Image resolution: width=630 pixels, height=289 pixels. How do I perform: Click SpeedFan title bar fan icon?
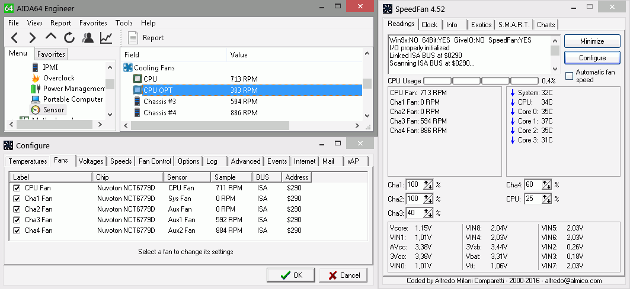click(388, 9)
